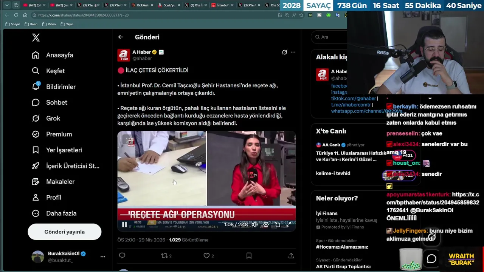Like the post with heart icon
The height and width of the screenshot is (272, 484).
pyautogui.click(x=206, y=256)
